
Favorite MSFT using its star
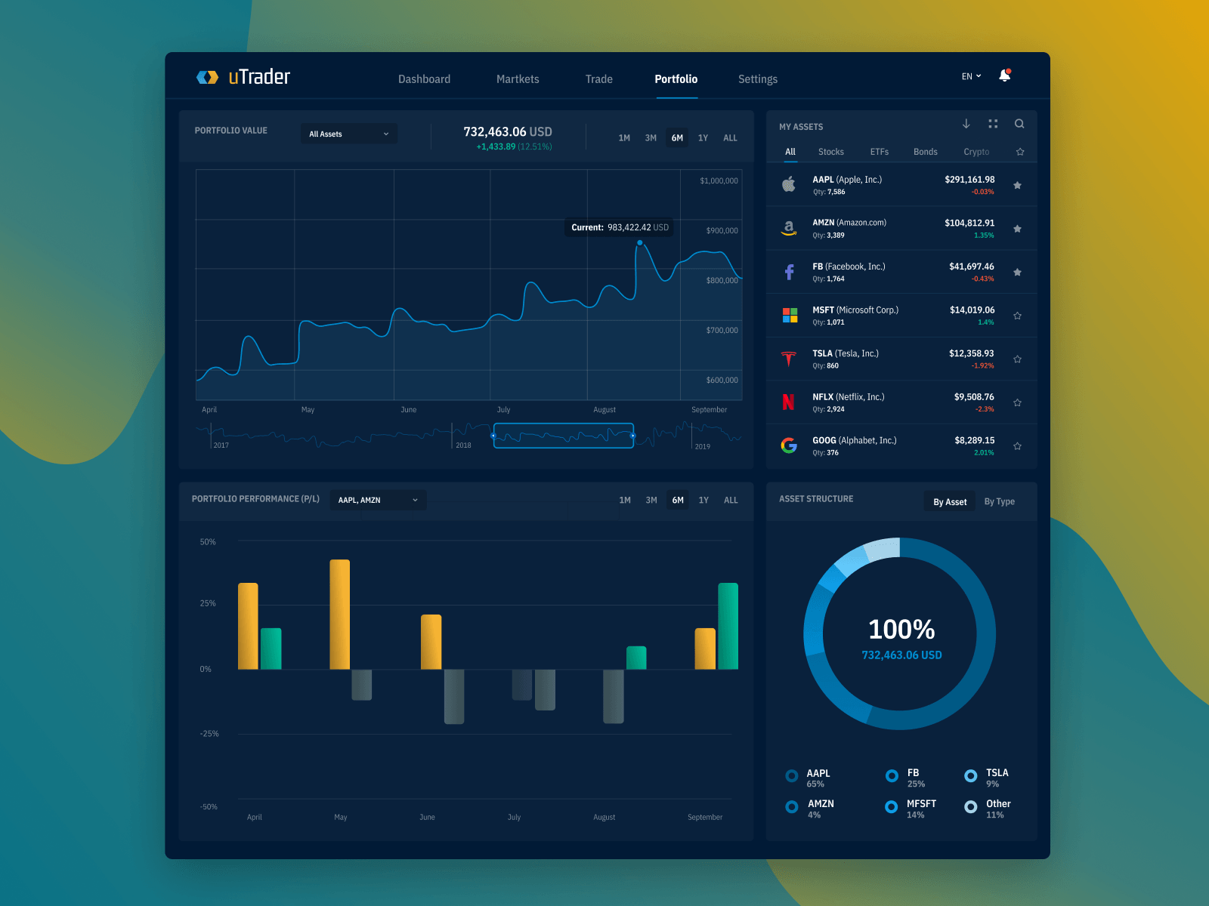pyautogui.click(x=1017, y=316)
